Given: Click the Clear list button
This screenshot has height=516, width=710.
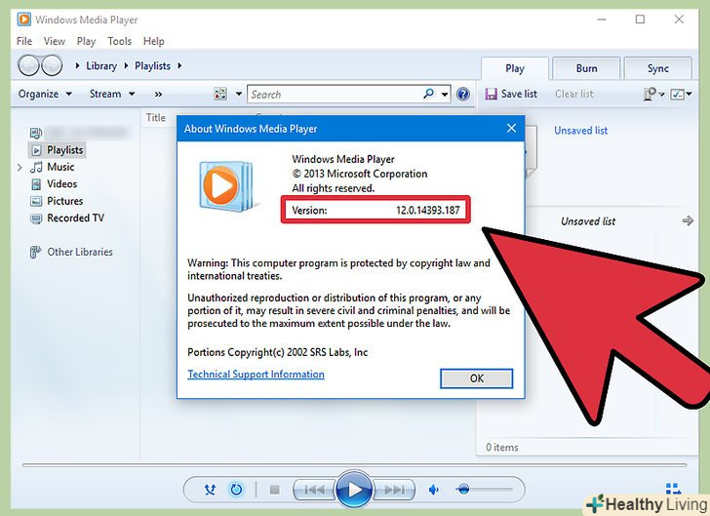Looking at the screenshot, I should pyautogui.click(x=574, y=94).
